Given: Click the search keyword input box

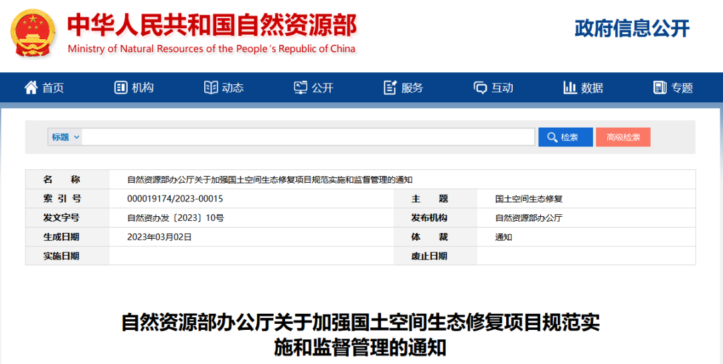Looking at the screenshot, I should [308, 137].
